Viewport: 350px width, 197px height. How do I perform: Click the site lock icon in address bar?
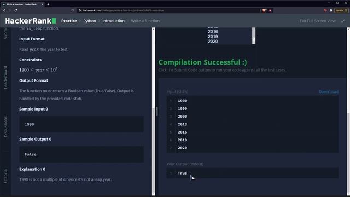click(80, 10)
